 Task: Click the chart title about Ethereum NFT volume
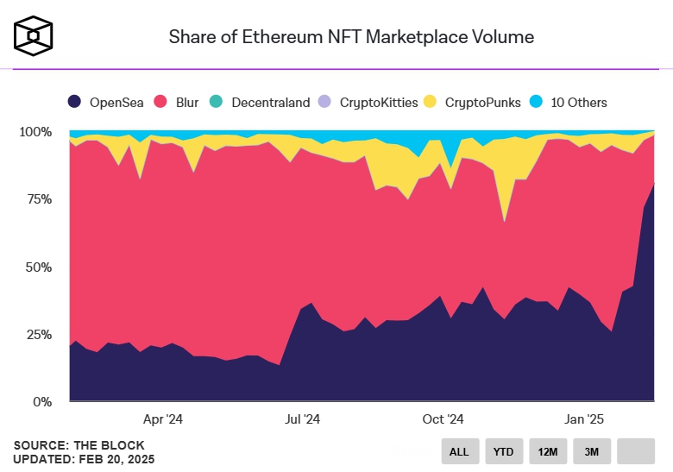pos(351,37)
